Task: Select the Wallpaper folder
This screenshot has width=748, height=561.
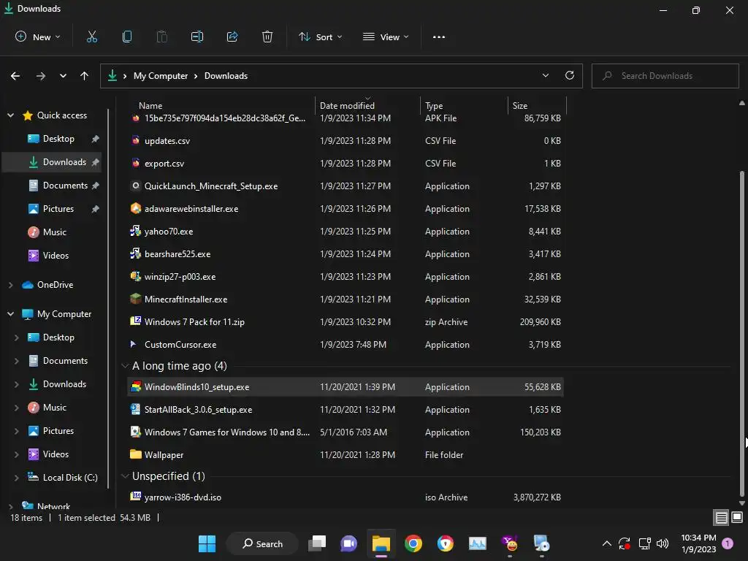Action: coord(346,454)
